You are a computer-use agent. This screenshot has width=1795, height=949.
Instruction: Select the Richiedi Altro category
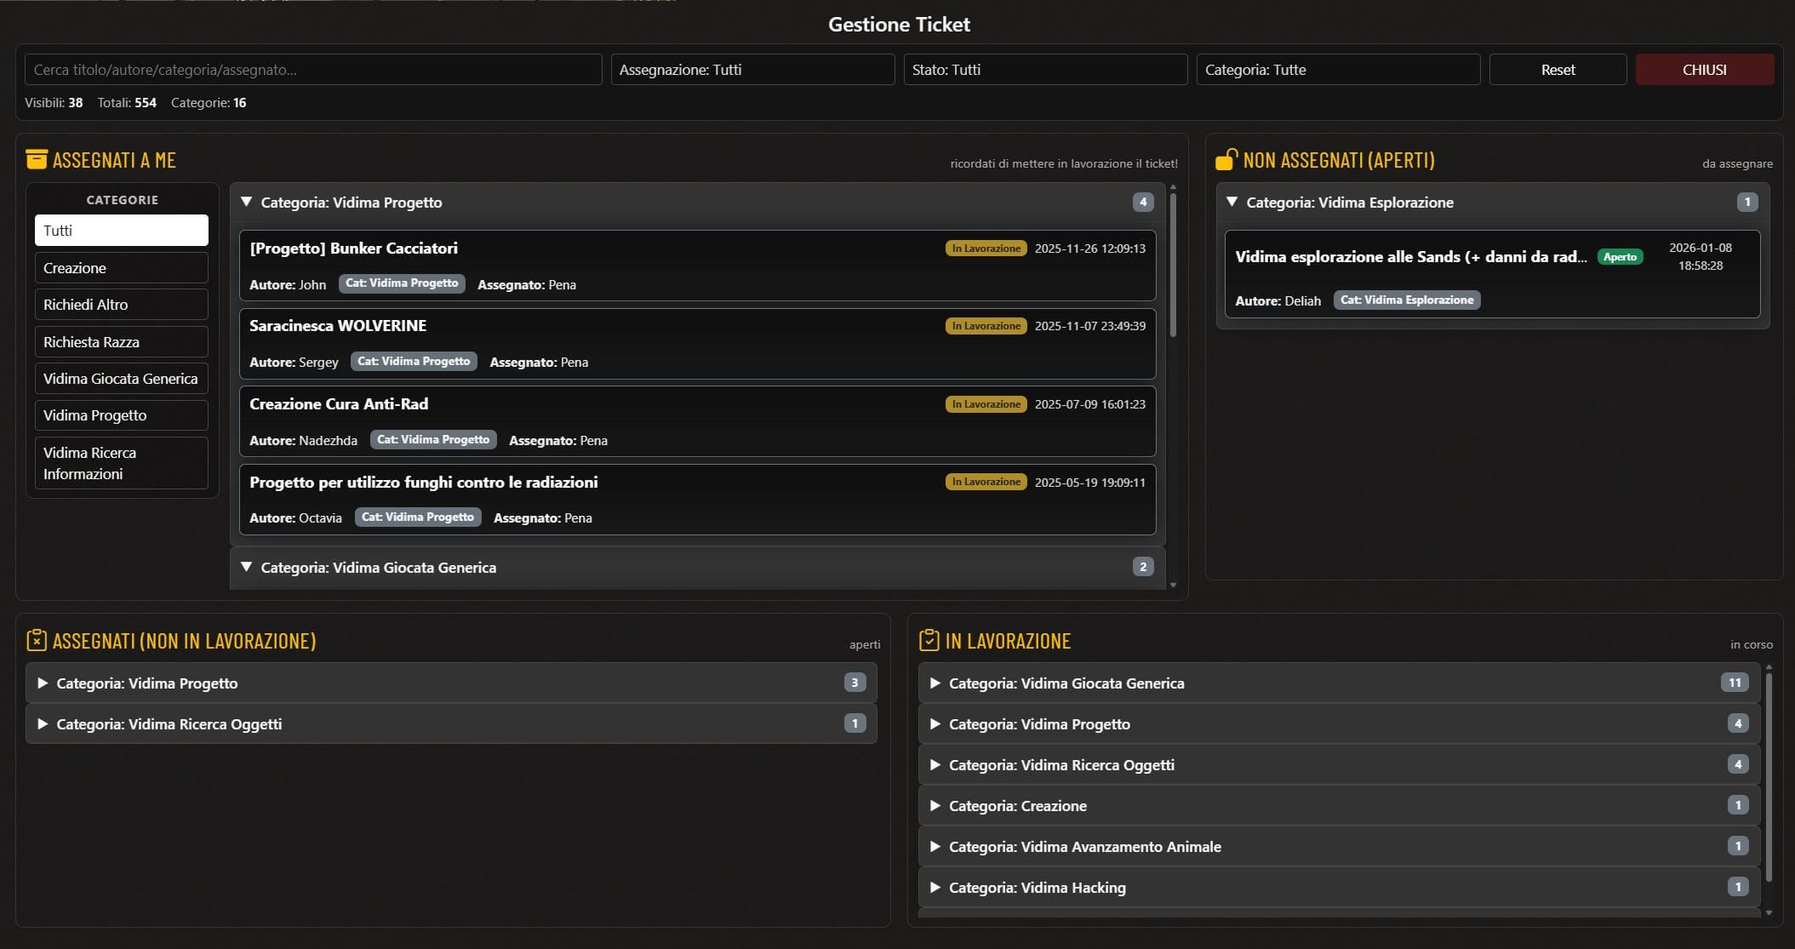[122, 305]
